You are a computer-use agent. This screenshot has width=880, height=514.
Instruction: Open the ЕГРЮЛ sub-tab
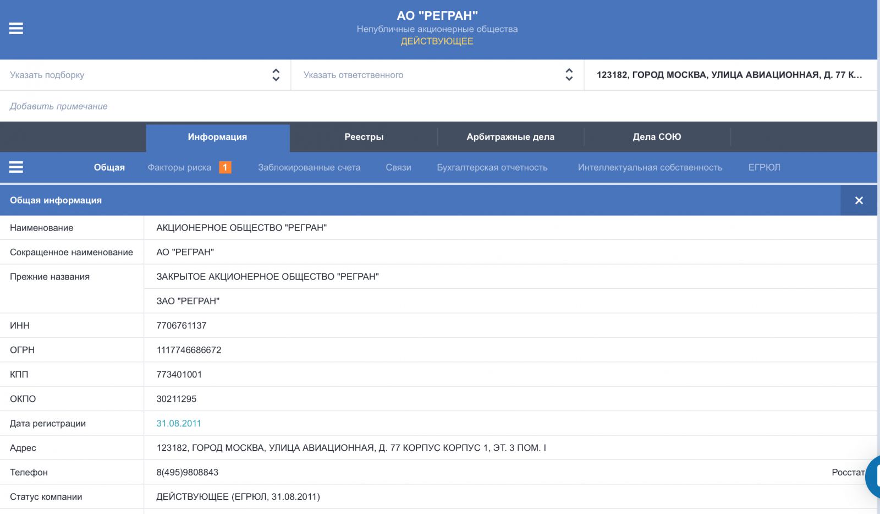click(x=764, y=167)
